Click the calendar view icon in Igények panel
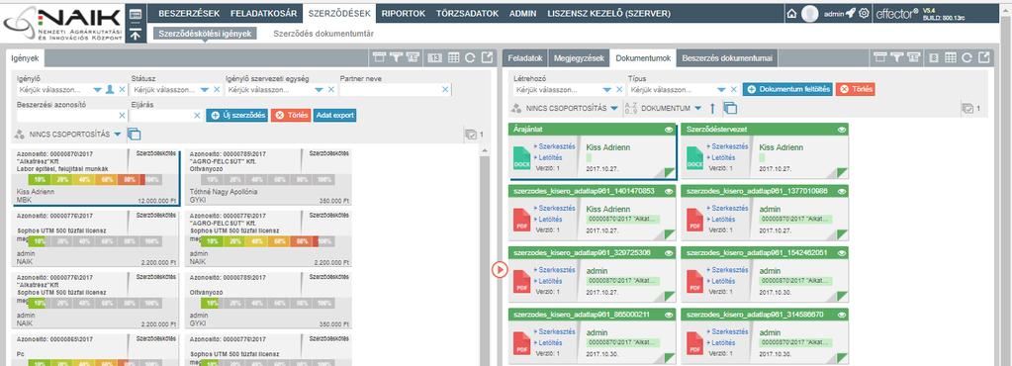Viewport: 1012px width, 366px height. point(434,58)
